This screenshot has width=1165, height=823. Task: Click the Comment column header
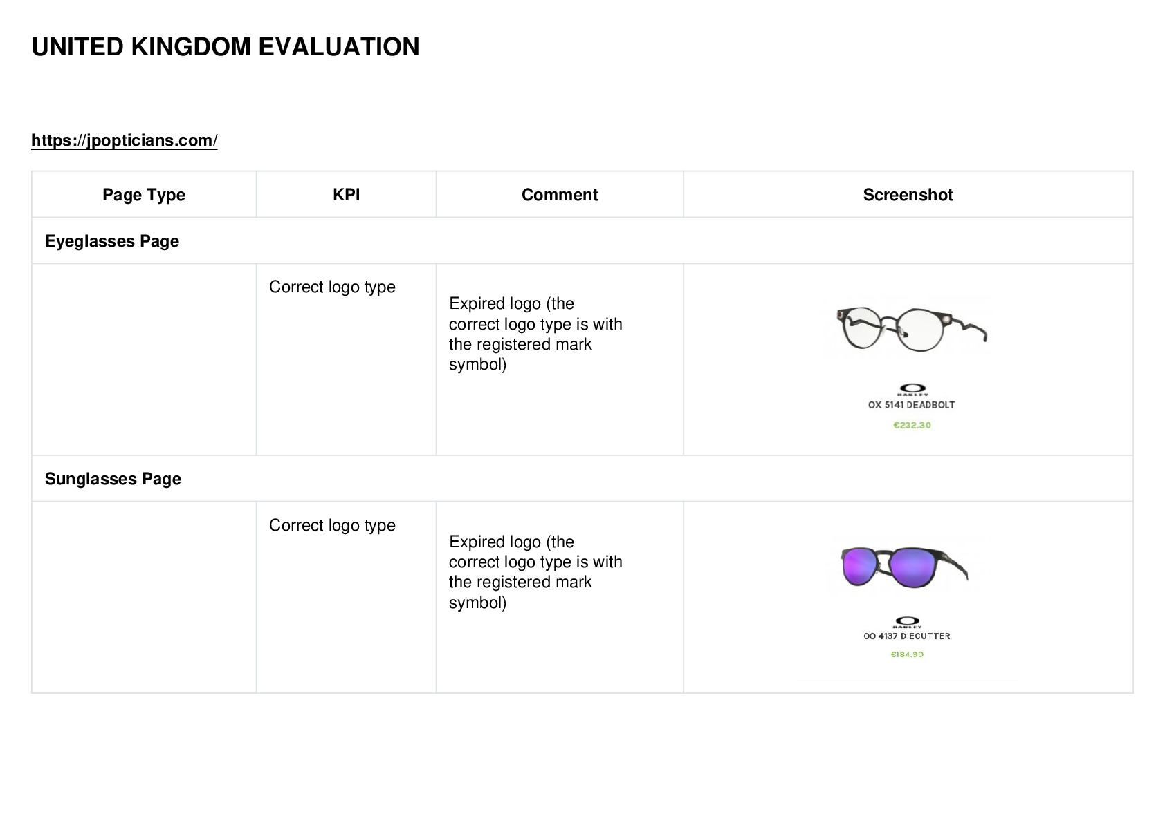560,195
